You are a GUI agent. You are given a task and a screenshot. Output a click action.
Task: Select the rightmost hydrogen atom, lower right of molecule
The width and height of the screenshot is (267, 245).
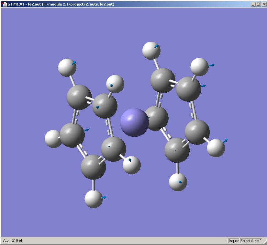pyautogui.click(x=216, y=148)
